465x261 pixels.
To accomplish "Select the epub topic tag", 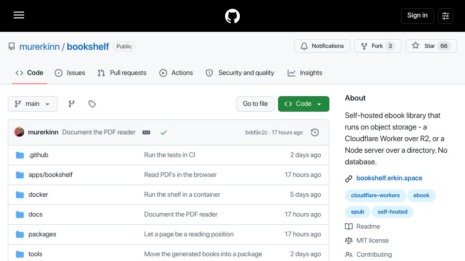I will 357,212.
